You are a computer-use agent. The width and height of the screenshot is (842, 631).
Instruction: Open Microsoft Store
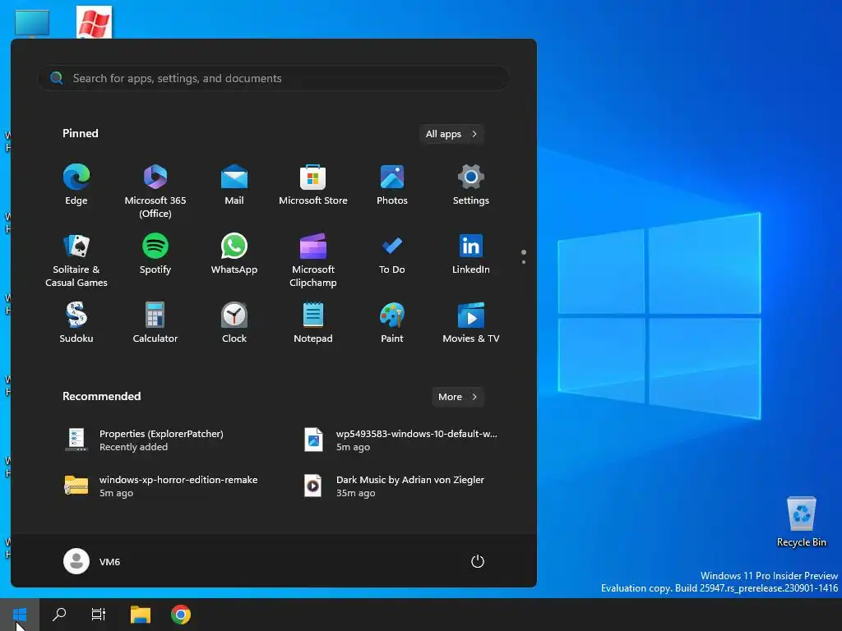tap(313, 185)
